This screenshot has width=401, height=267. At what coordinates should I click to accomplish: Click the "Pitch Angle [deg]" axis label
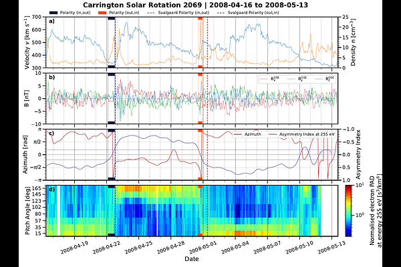coord(27,210)
